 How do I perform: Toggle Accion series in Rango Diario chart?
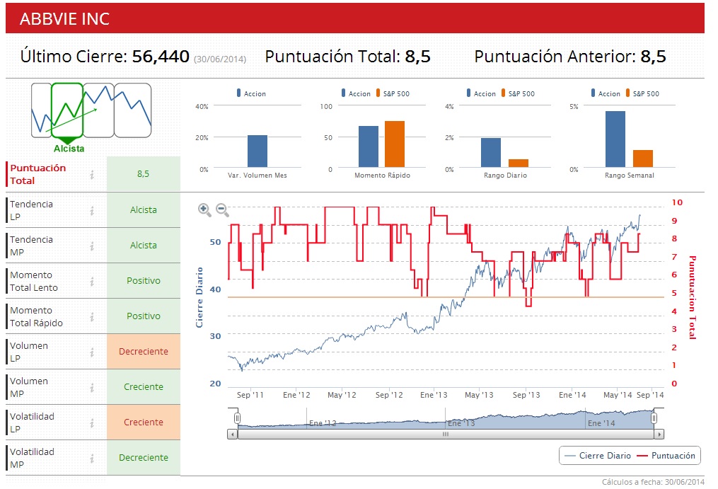point(481,93)
